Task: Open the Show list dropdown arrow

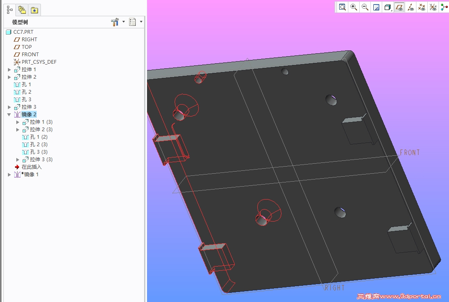Action: [141, 22]
